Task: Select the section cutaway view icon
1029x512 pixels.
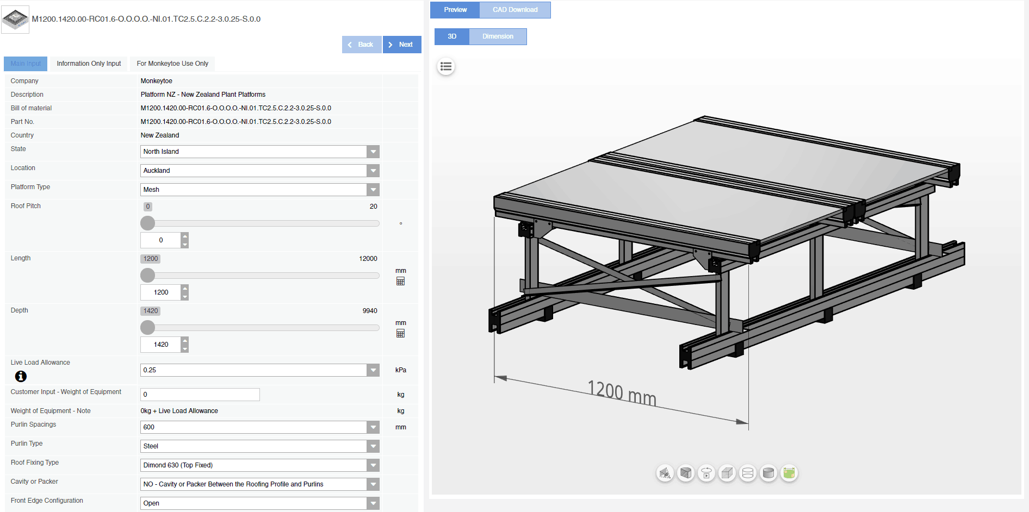Action: (x=685, y=473)
